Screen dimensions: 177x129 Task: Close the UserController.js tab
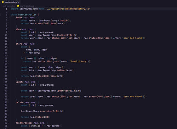click(19, 2)
